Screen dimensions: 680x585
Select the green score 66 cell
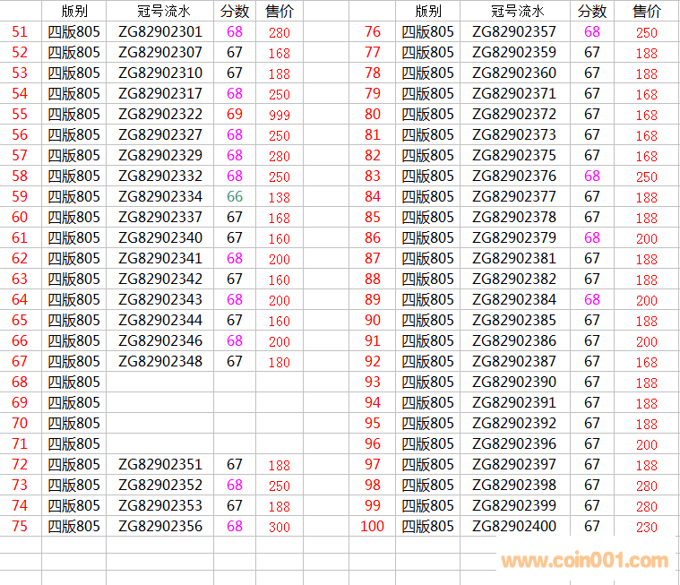click(x=235, y=197)
